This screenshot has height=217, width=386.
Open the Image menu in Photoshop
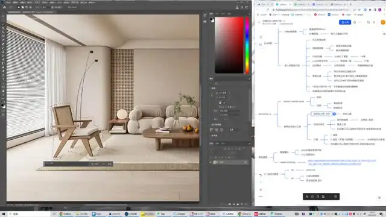23,2
